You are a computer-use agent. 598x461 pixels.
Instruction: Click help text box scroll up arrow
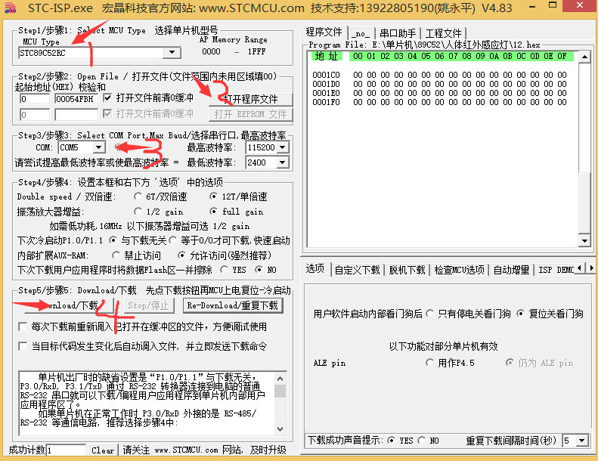pyautogui.click(x=280, y=379)
